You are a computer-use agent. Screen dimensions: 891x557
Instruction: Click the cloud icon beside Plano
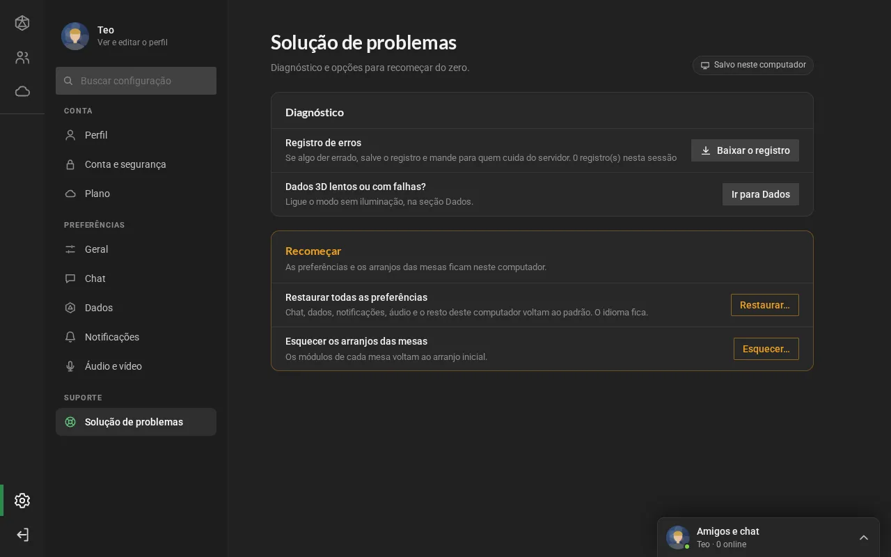[70, 194]
